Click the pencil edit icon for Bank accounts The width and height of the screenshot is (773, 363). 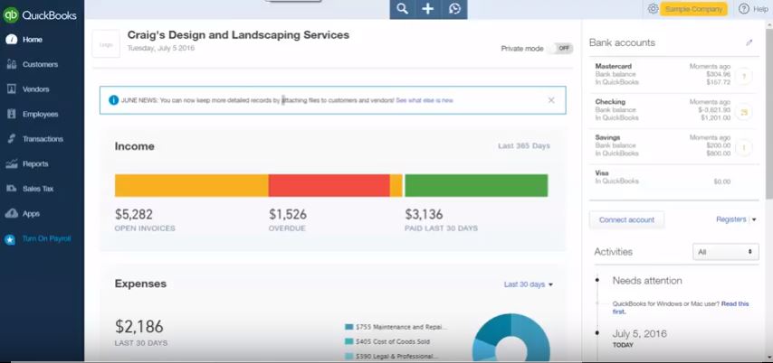pos(749,42)
